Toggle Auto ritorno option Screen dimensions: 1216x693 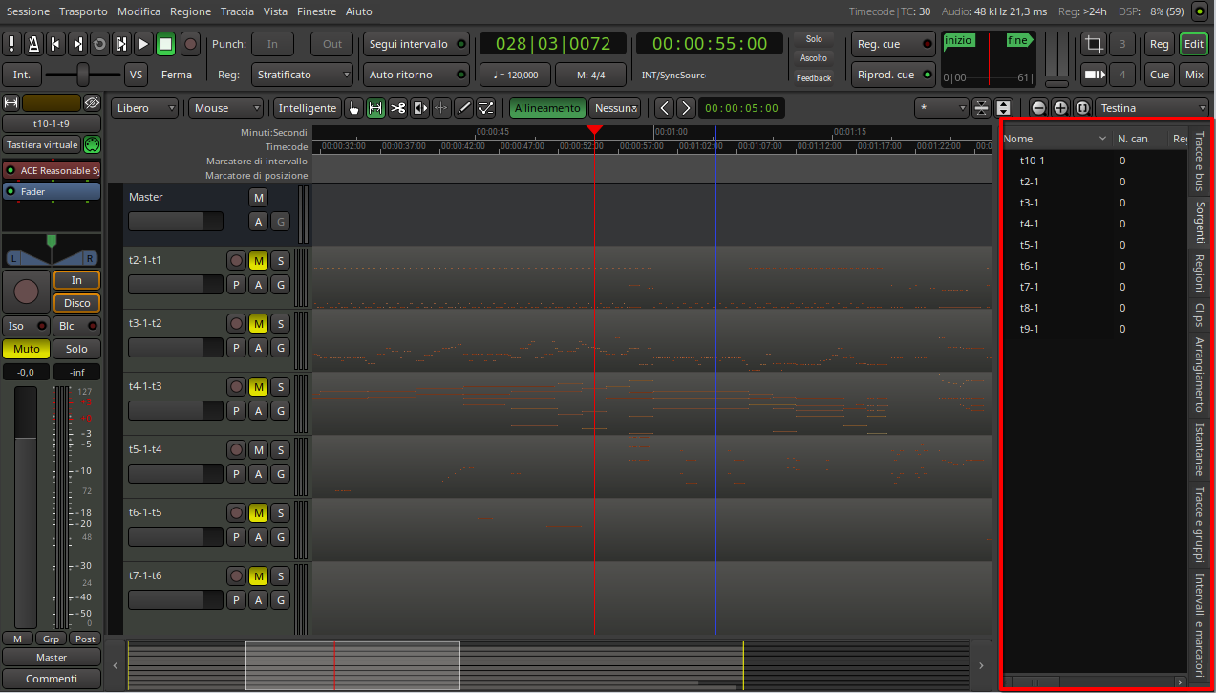click(x=416, y=75)
